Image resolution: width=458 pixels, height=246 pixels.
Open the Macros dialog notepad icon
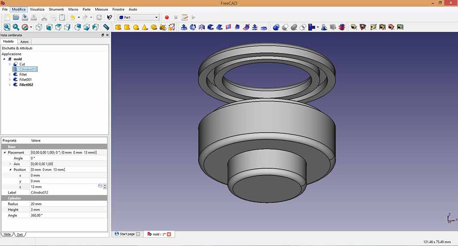(185, 17)
